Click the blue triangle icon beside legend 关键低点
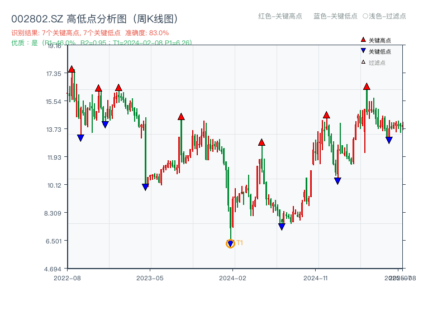447x335 pixels. (363, 51)
